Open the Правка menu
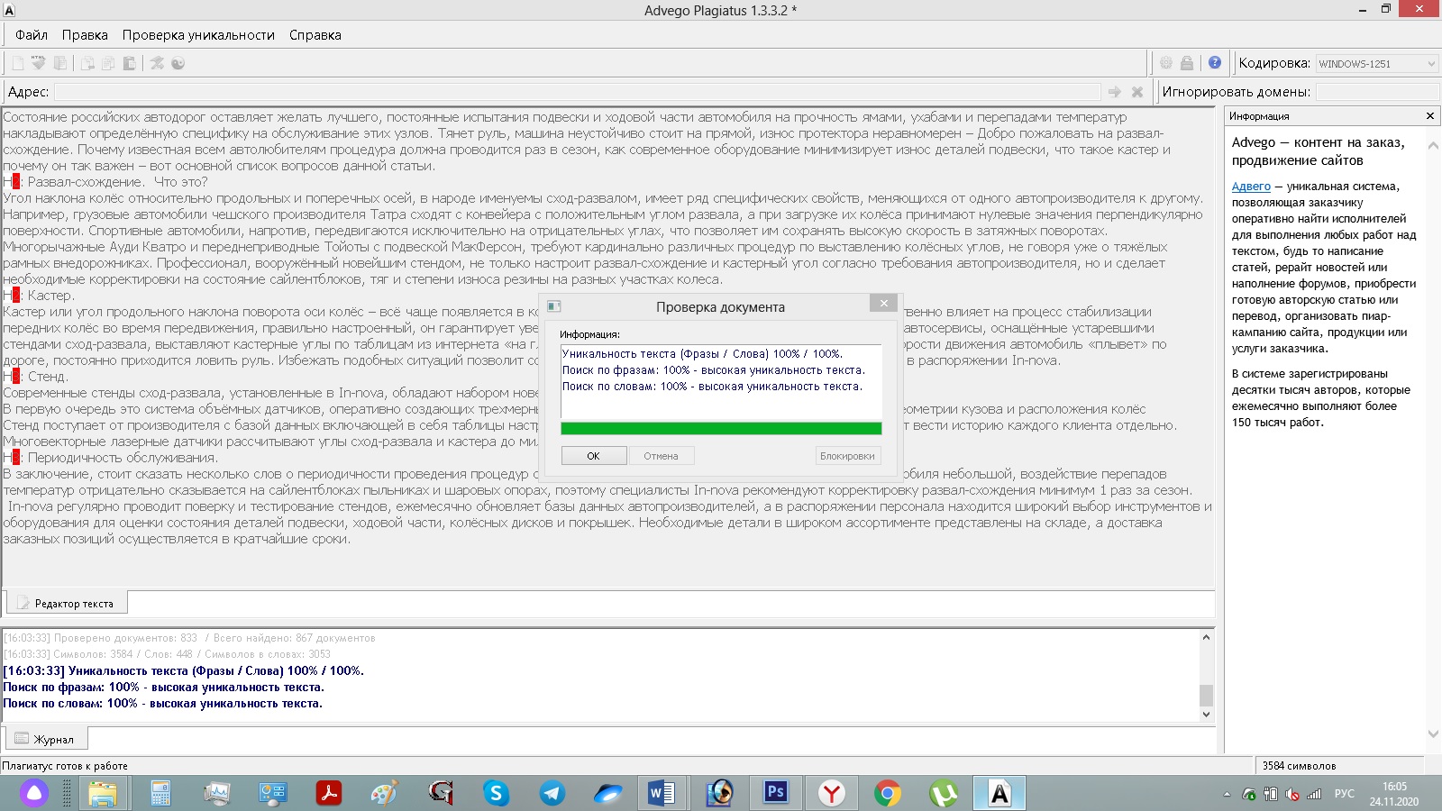The width and height of the screenshot is (1442, 811). pyautogui.click(x=85, y=35)
